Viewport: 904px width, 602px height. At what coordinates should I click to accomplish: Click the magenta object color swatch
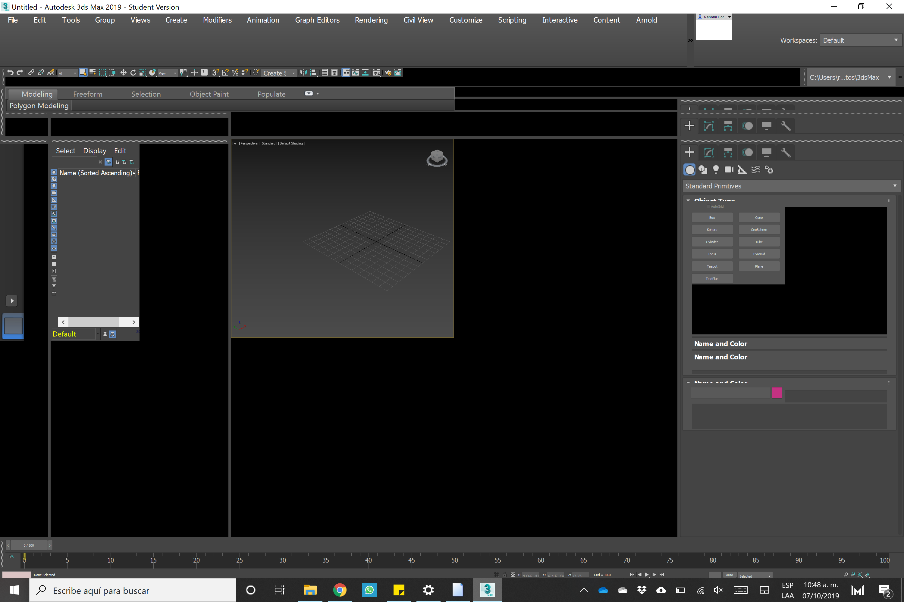pos(777,393)
